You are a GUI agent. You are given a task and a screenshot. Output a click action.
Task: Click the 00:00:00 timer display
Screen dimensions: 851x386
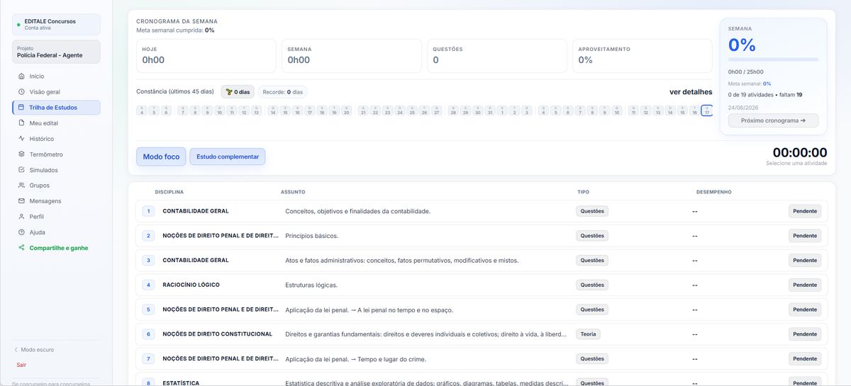799,152
